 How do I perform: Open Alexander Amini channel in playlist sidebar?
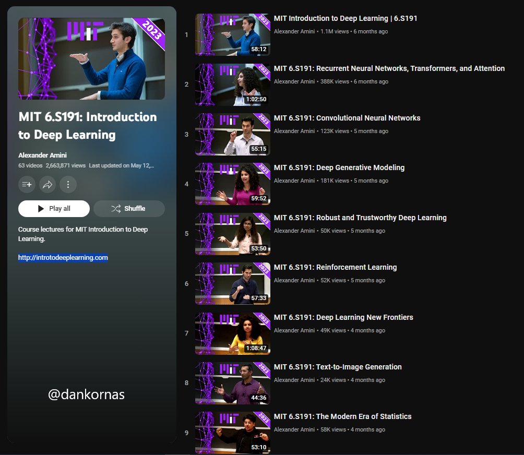pos(42,155)
